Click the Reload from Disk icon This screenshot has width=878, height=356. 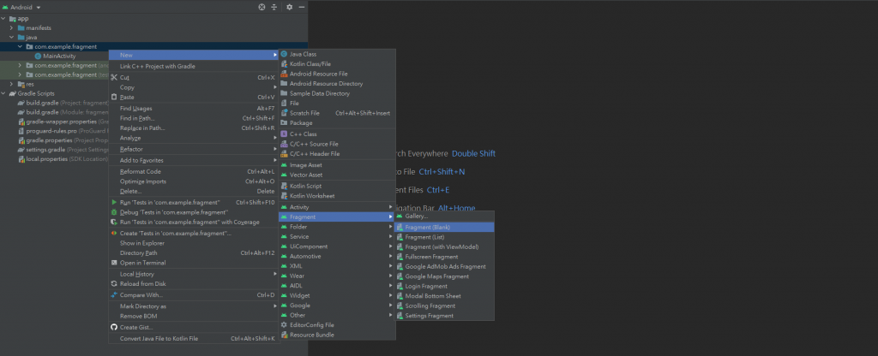coord(114,284)
